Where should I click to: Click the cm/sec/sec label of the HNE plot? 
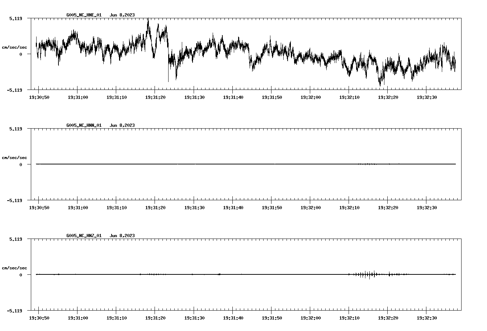coord(14,47)
